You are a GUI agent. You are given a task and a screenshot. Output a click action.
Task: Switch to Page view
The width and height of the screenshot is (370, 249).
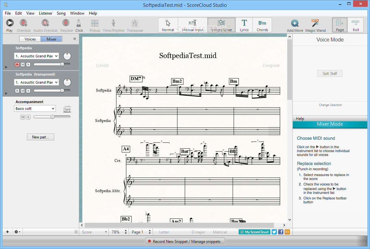coord(340,25)
